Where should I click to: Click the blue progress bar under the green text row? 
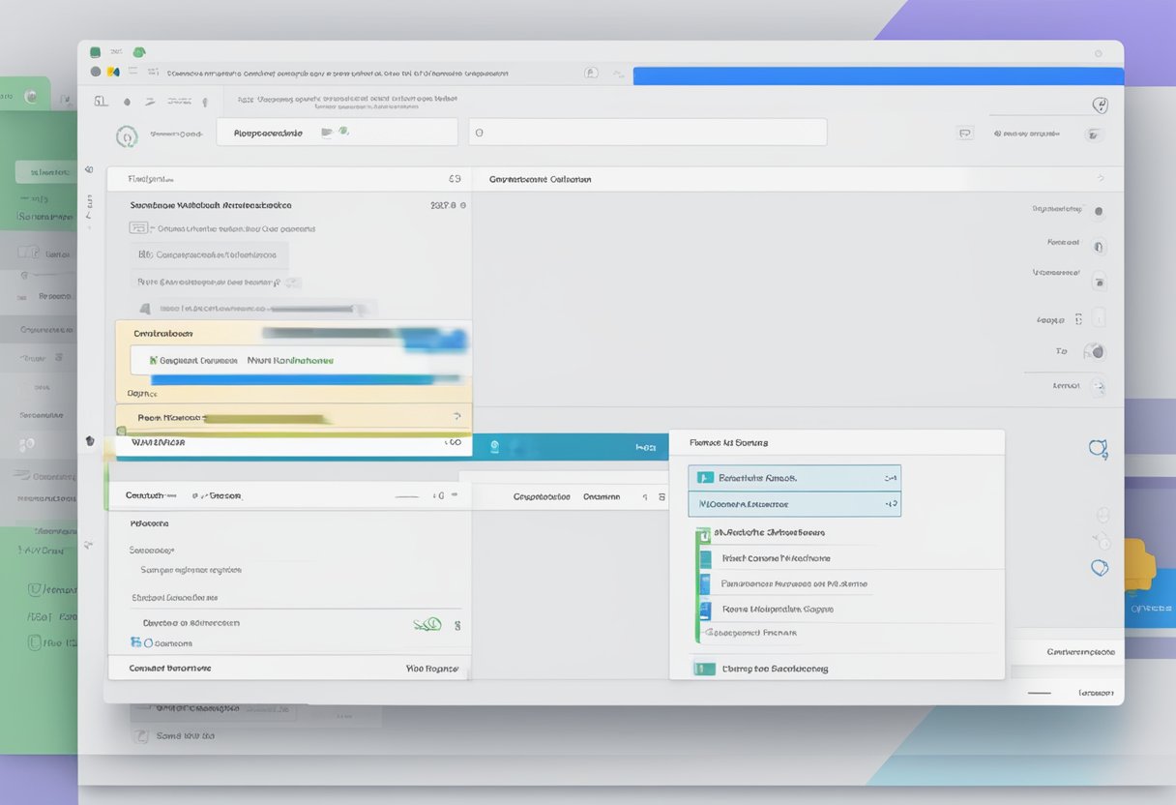tap(290, 380)
